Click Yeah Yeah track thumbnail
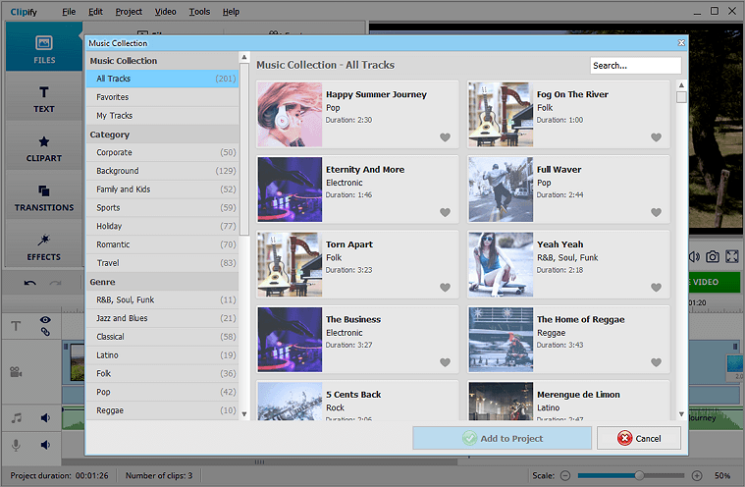 [501, 265]
